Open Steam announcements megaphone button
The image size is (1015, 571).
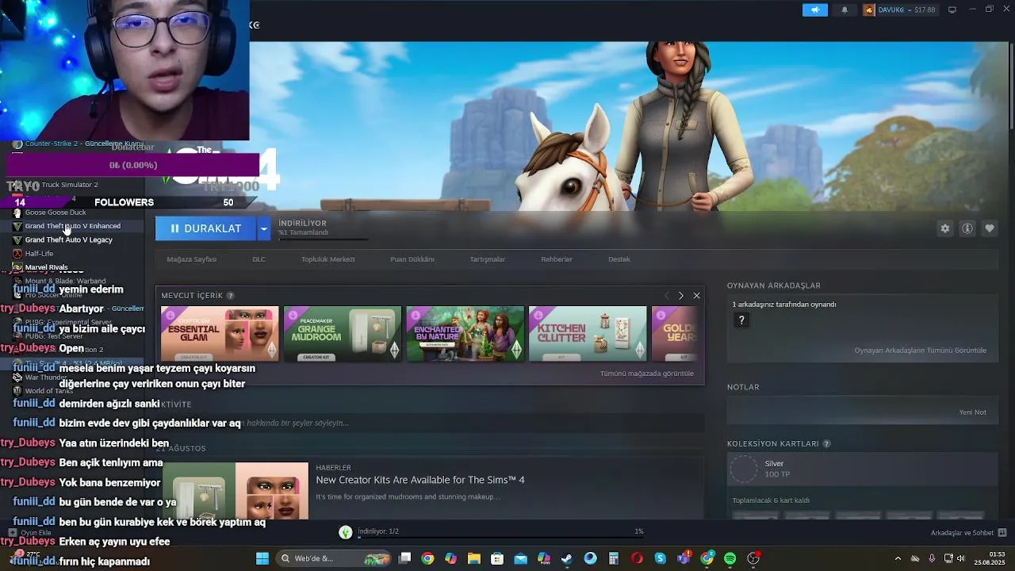814,10
